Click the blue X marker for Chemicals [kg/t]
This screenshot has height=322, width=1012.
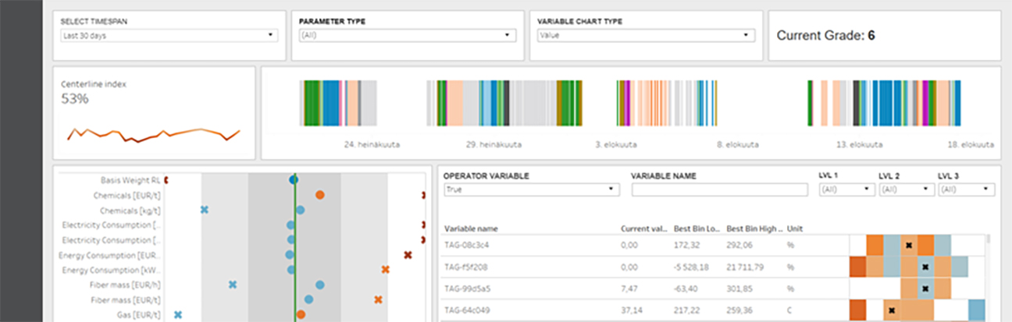(x=205, y=210)
